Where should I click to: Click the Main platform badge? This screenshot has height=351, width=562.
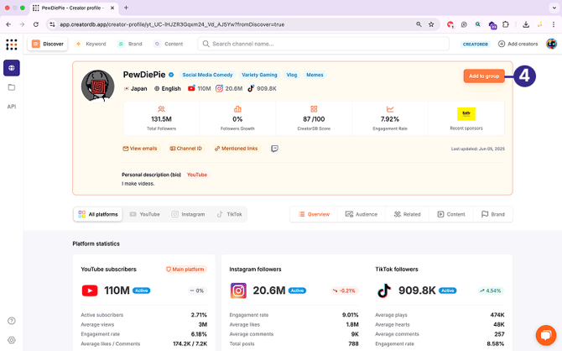point(185,270)
